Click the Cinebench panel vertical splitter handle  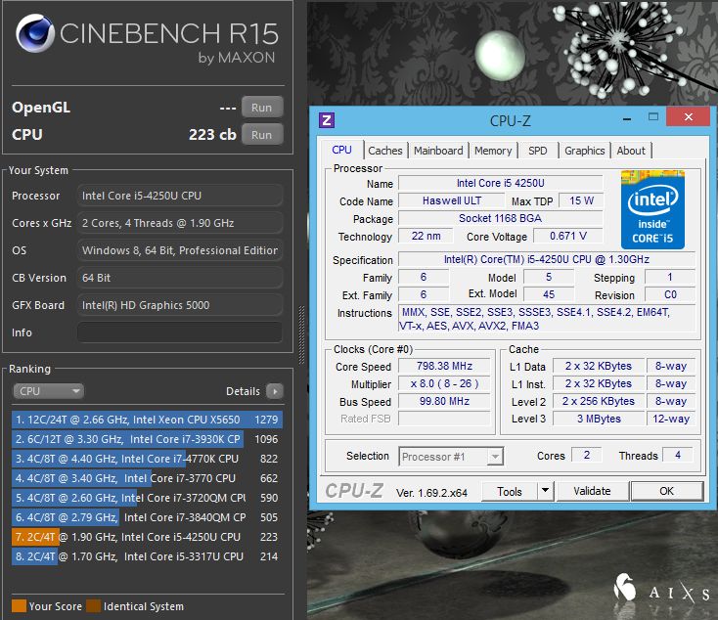pos(301,335)
